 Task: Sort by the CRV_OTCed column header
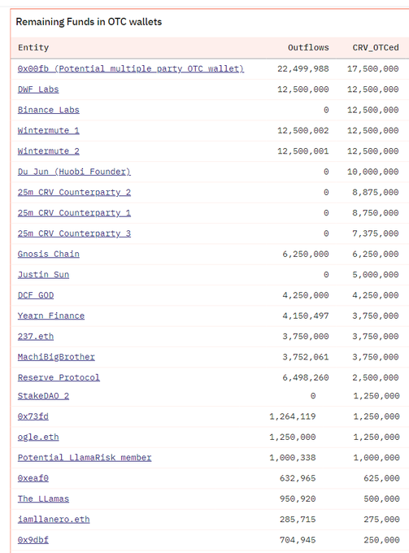[x=376, y=48]
